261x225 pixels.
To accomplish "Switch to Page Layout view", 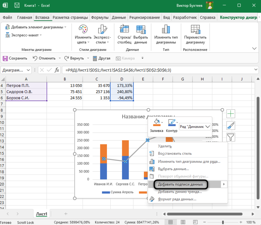I will 183,222.
